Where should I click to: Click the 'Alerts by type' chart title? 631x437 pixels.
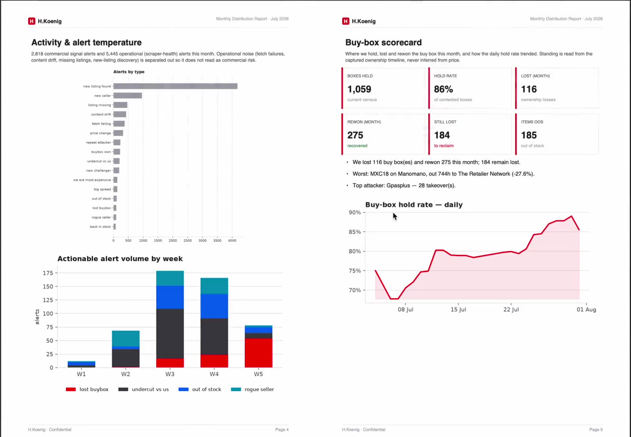129,72
